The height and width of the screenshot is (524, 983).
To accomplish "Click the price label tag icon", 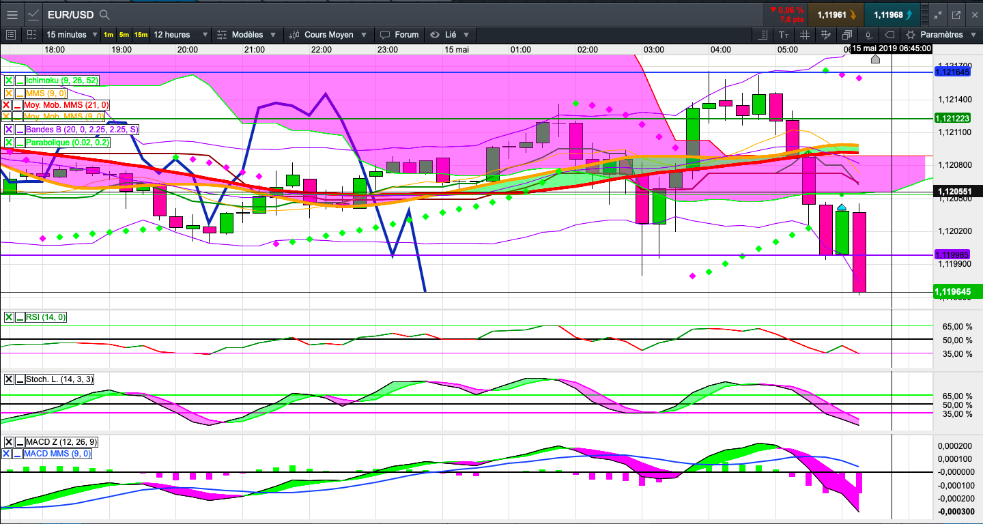I will click(x=889, y=35).
